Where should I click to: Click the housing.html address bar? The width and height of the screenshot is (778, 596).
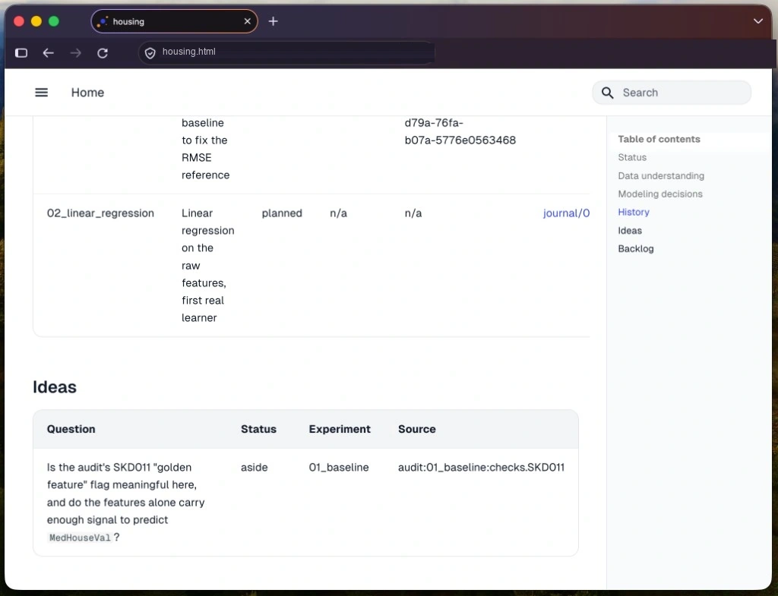(x=286, y=52)
